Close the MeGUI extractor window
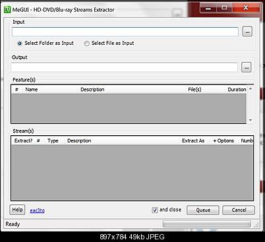The width and height of the screenshot is (265, 242). pos(246,8)
